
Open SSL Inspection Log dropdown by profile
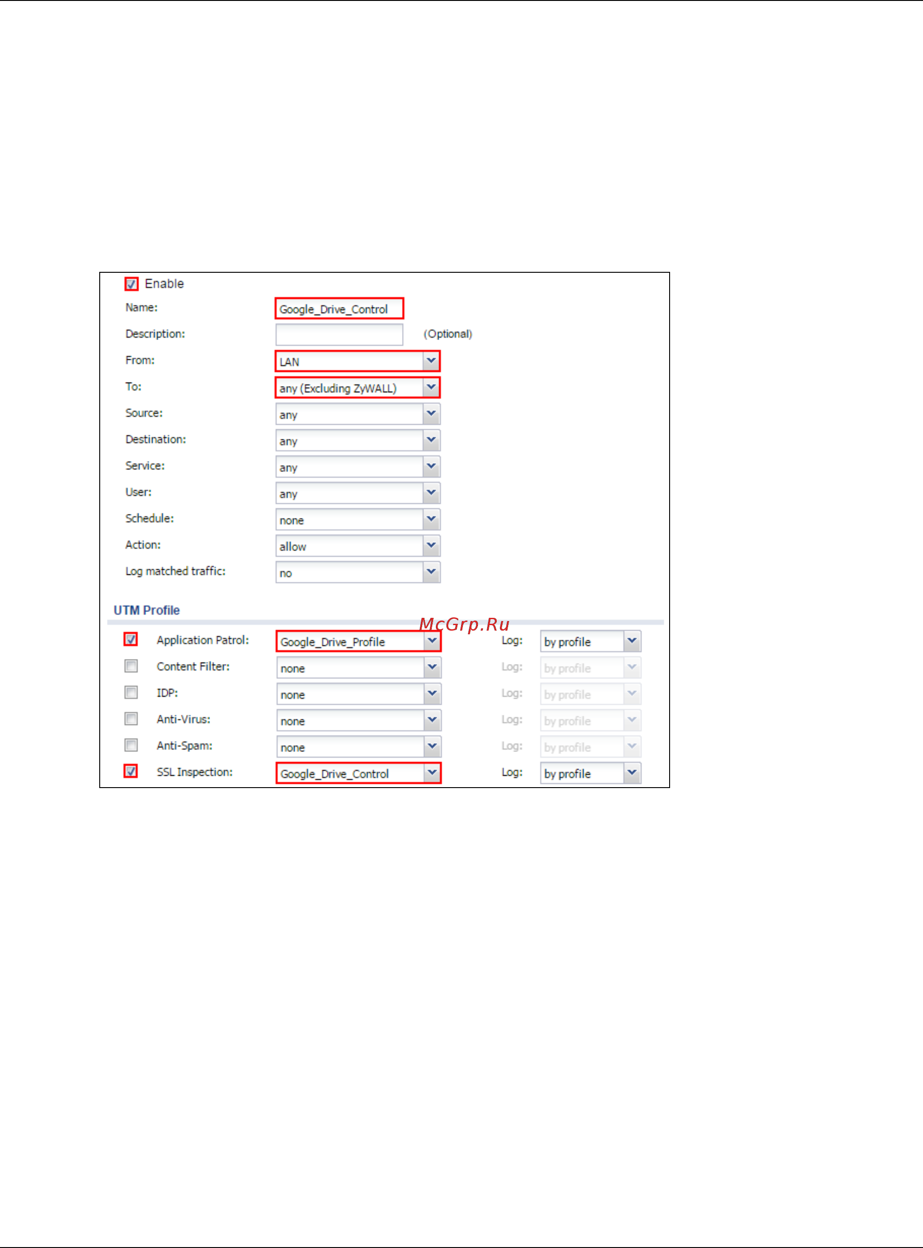click(x=590, y=773)
